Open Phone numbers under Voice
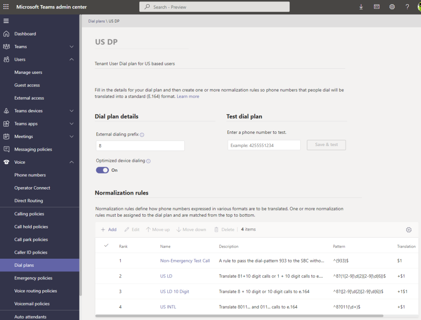 [x=30, y=175]
